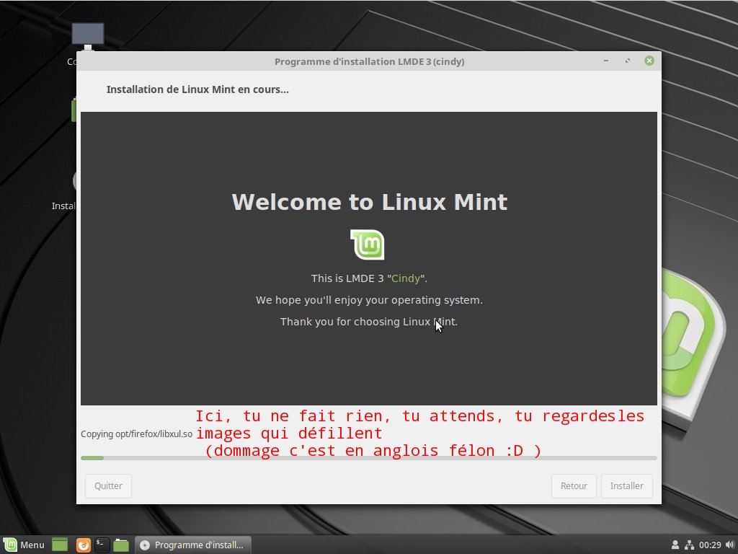Minimize the LMDE installer window
Viewport: 738px width, 554px height.
pos(607,61)
